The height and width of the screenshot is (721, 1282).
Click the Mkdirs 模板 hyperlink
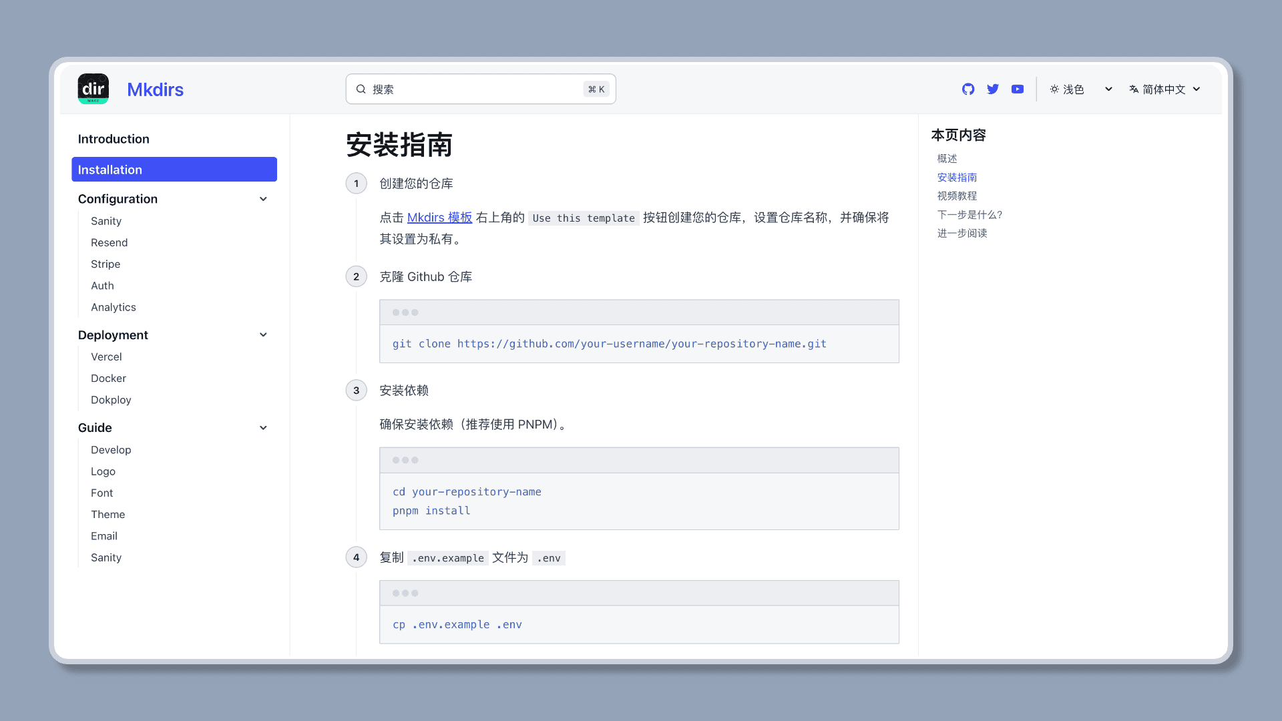[439, 218]
